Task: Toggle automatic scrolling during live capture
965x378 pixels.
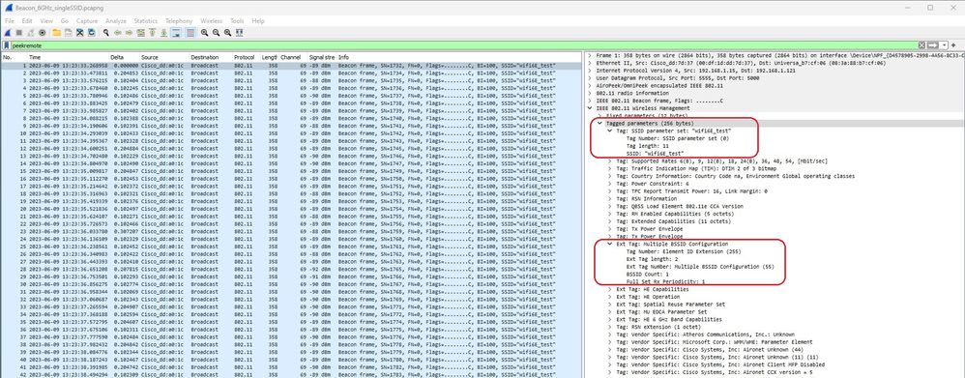Action: click(176, 32)
